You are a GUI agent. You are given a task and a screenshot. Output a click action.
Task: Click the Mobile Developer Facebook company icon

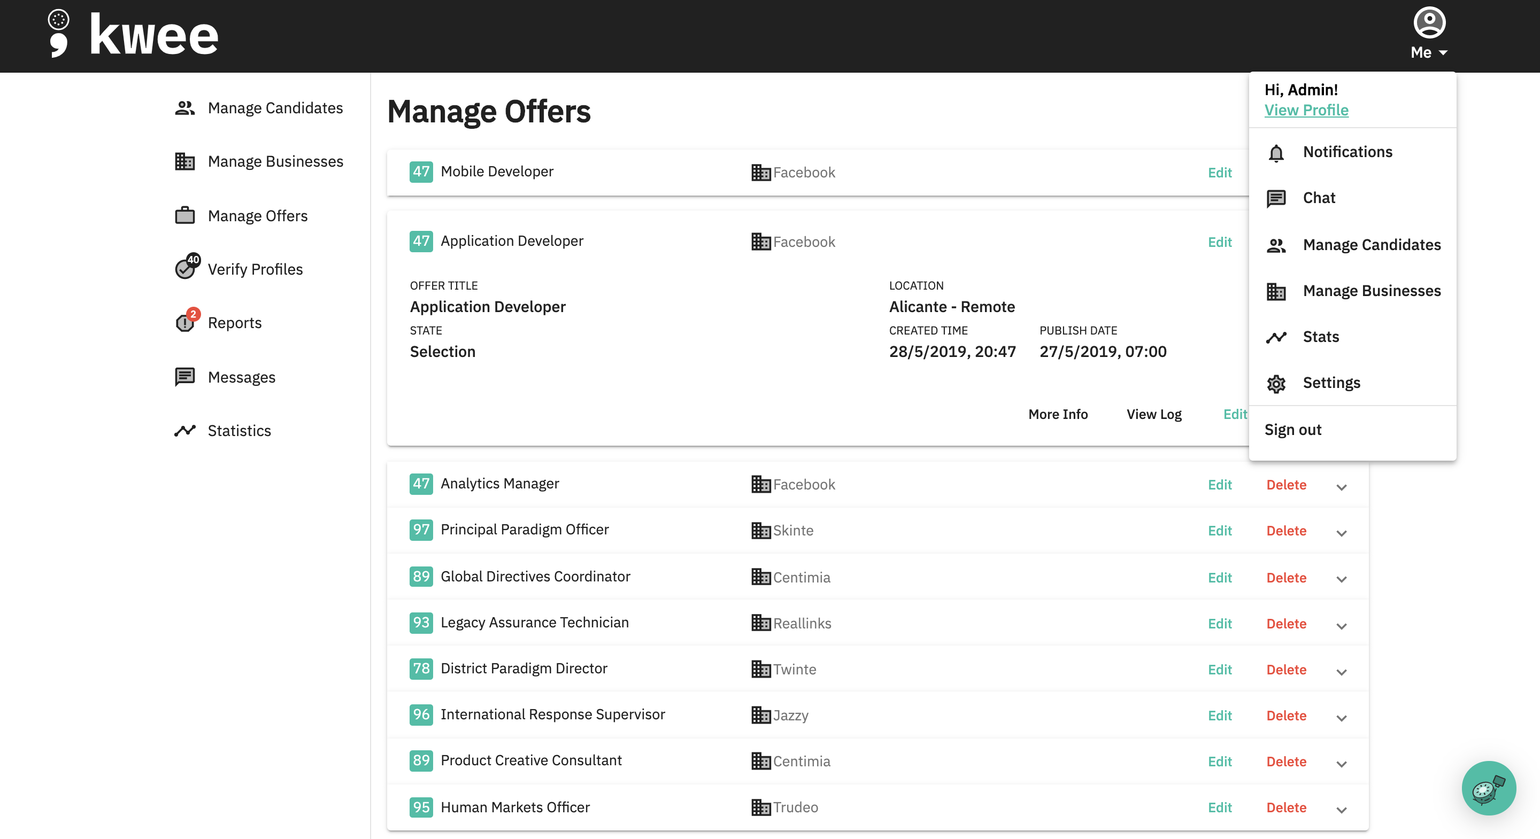[x=760, y=172]
